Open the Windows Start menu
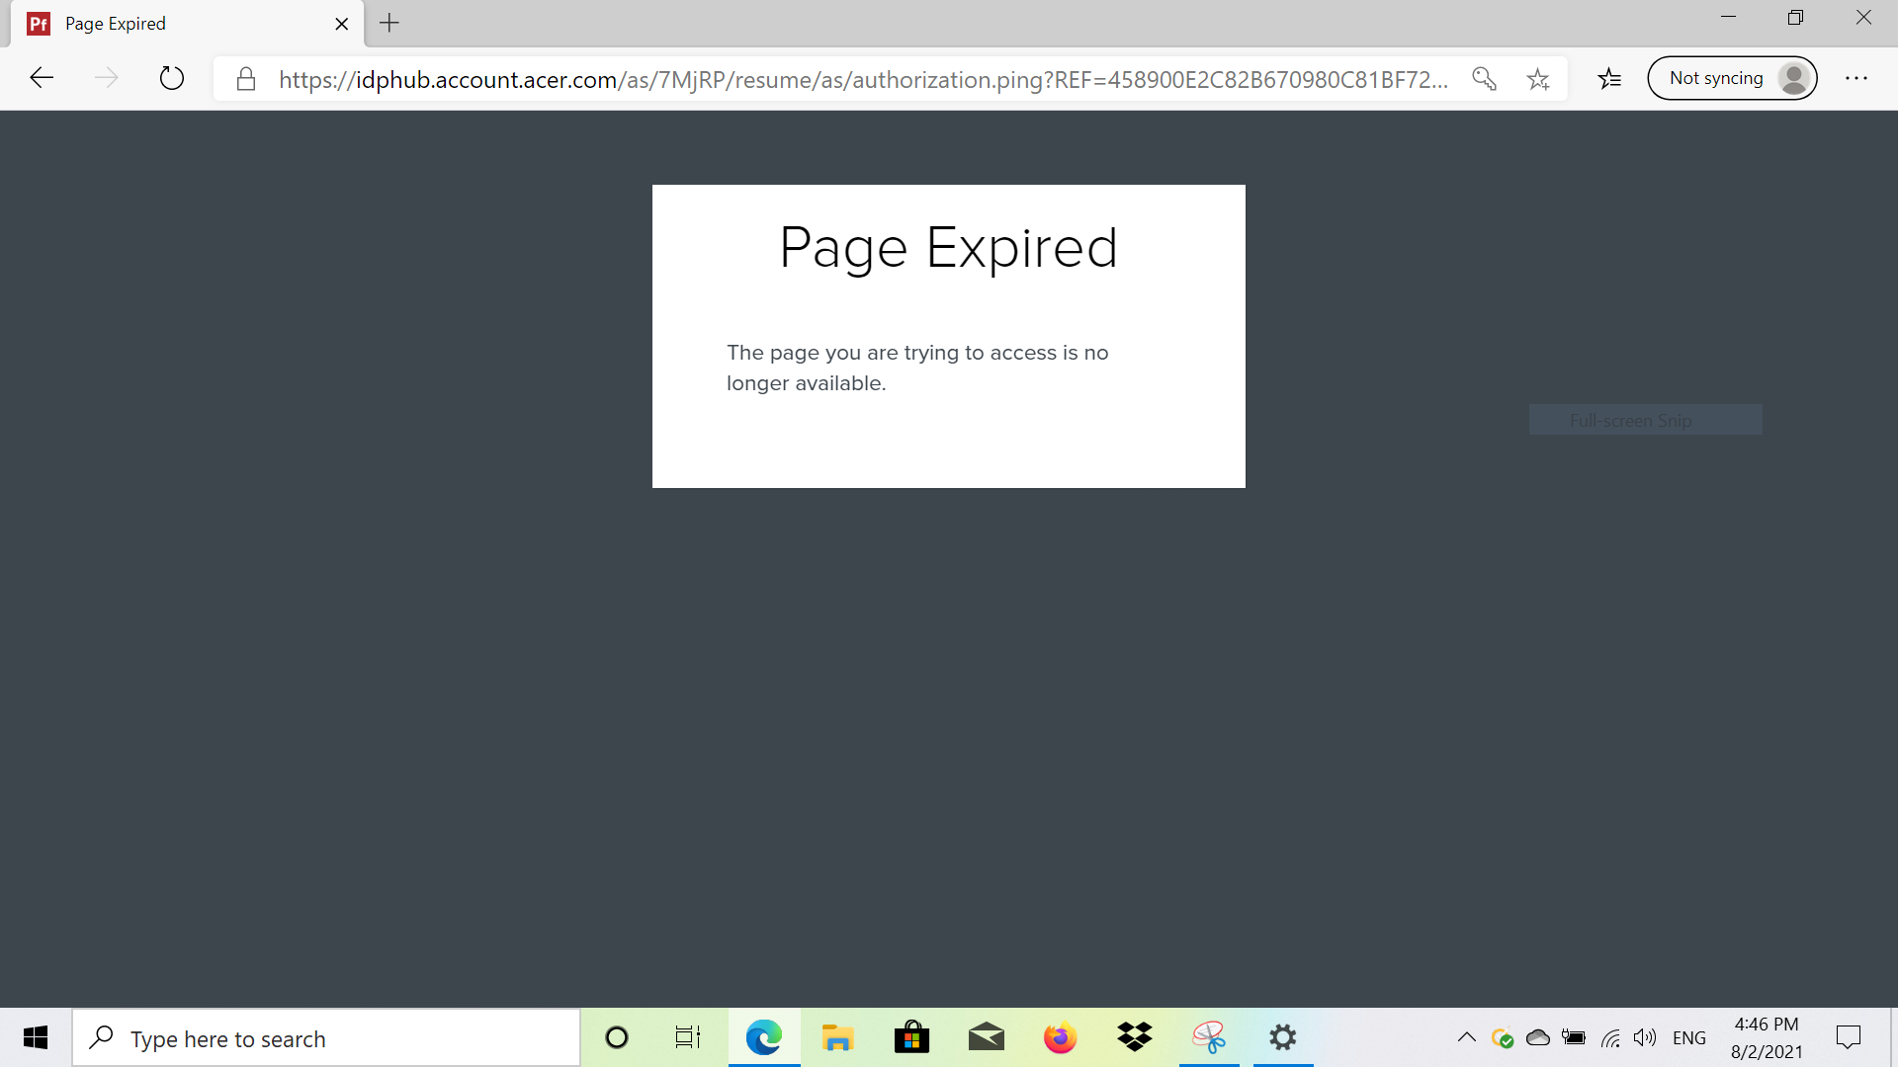Image resolution: width=1898 pixels, height=1067 pixels. coord(36,1037)
